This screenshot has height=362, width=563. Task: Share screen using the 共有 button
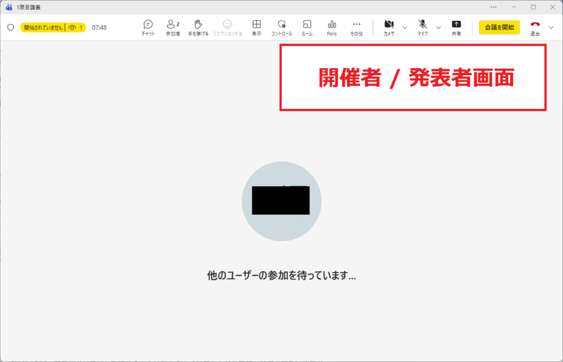point(456,27)
